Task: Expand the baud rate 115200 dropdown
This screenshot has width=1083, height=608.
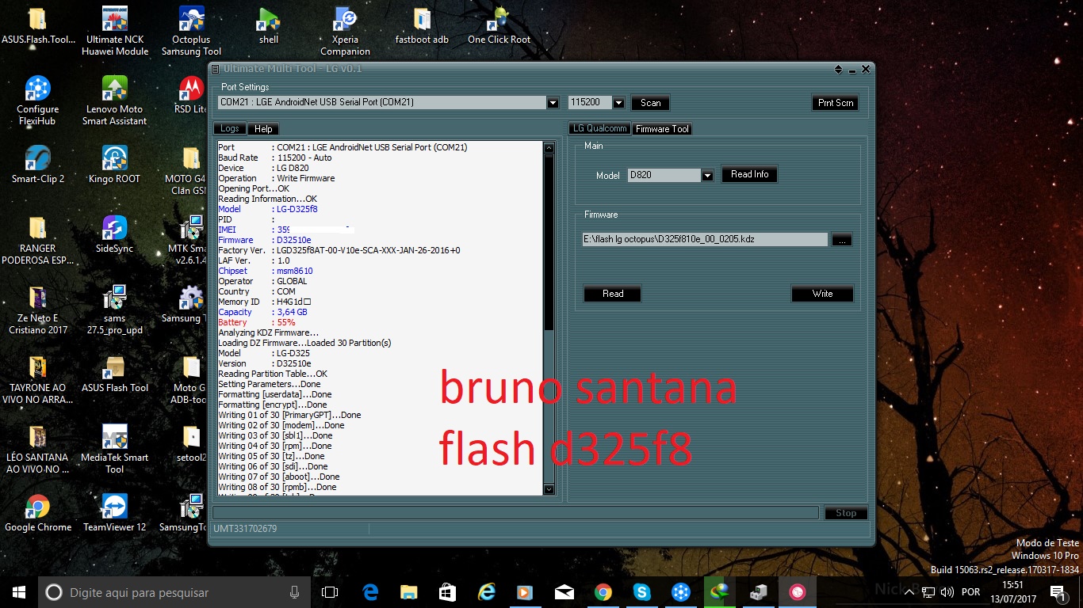Action: [618, 103]
